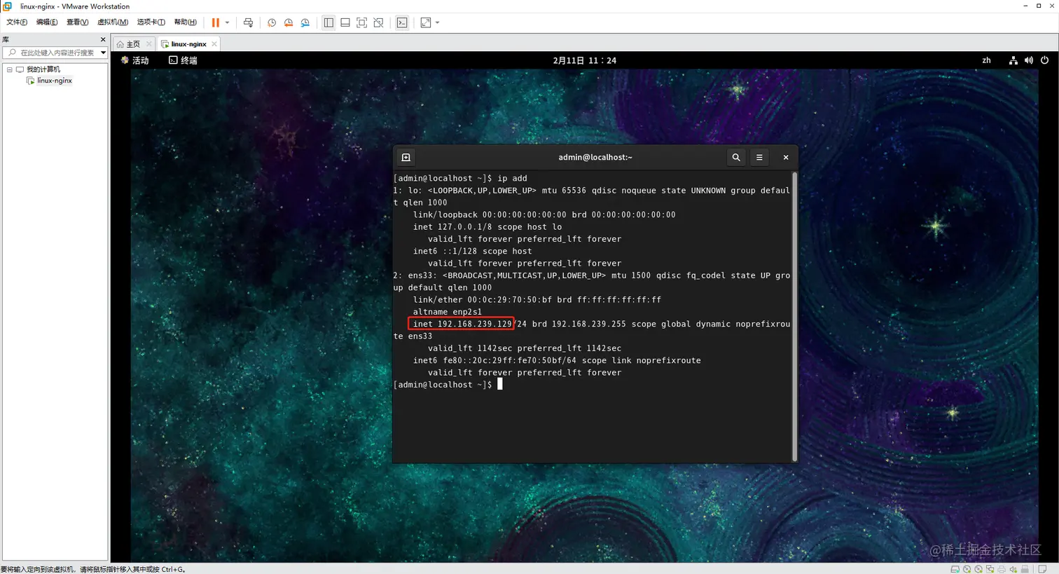Toggle the console view button
This screenshot has height=574, width=1059.
pos(402,22)
